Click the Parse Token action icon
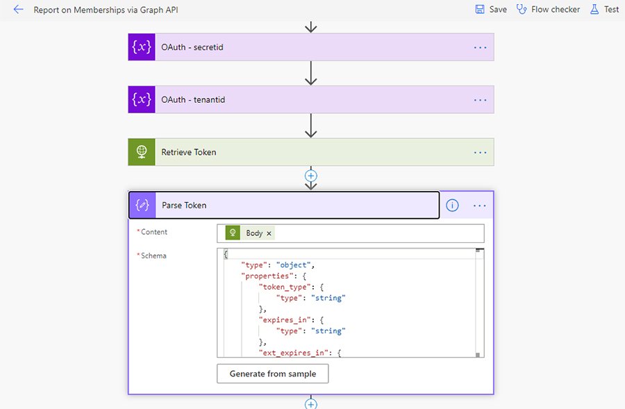 coord(142,205)
